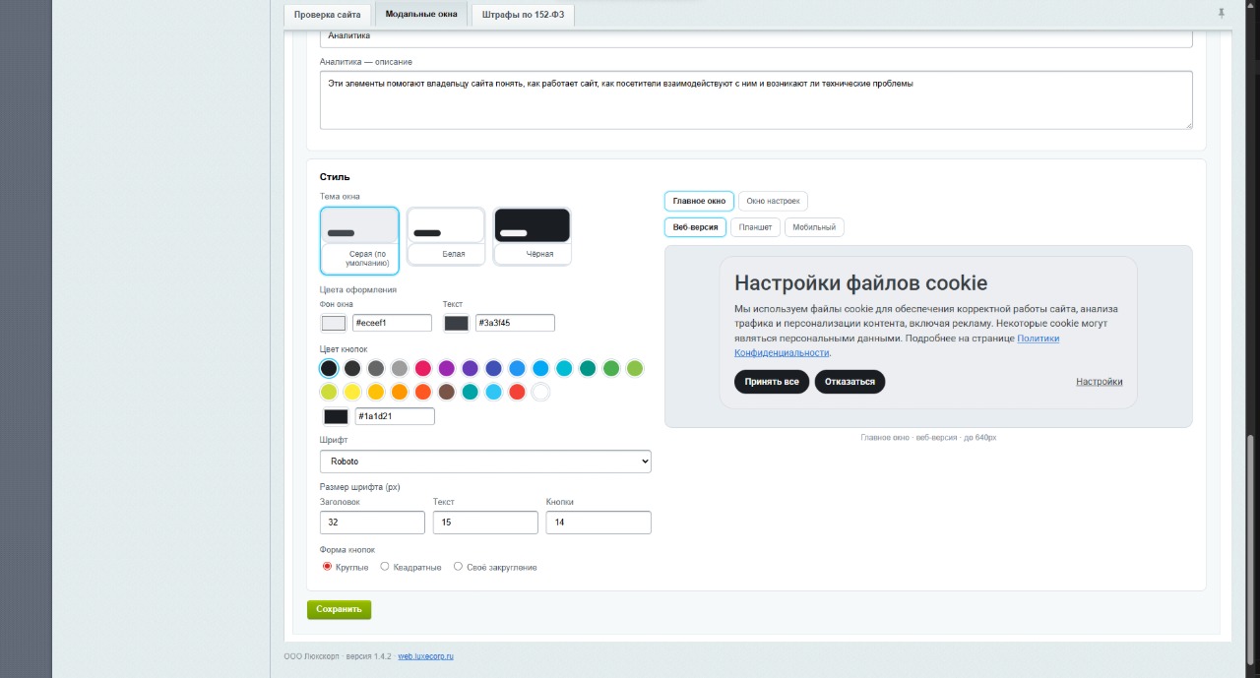Image resolution: width=1260 pixels, height=678 pixels.
Task: Click the 'ООО Люкскорп · версия 1.4.2' footer text
Action: [x=338, y=656]
